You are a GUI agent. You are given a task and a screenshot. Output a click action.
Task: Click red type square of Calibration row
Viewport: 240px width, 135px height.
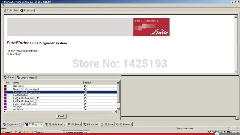pyautogui.click(x=5, y=86)
